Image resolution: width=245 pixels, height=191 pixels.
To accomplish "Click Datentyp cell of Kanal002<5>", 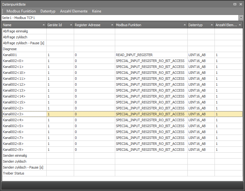I will pyautogui.click(x=201, y=126).
